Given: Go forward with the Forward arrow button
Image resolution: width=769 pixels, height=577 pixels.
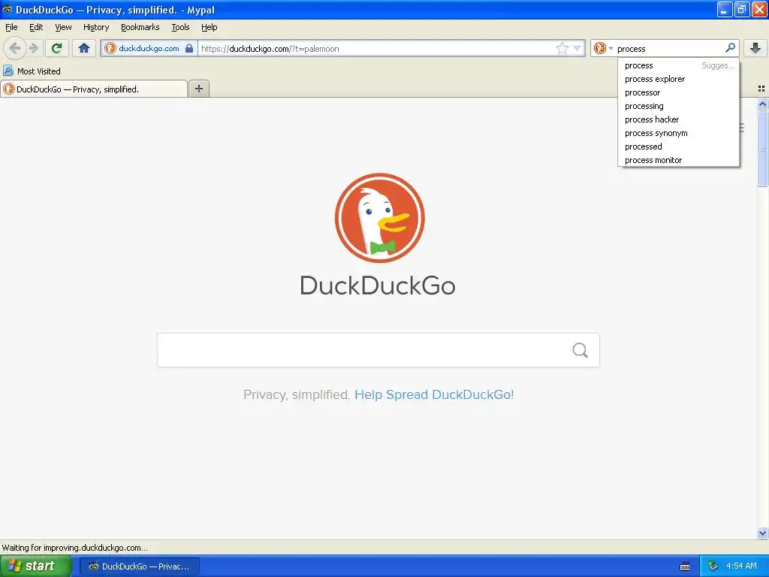Looking at the screenshot, I should coord(34,48).
